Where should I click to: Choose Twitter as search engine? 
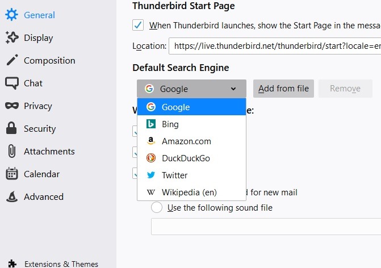coord(191,175)
